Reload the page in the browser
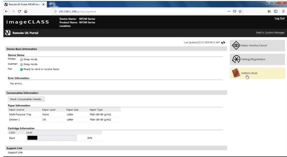The height and width of the screenshot is (157, 287). (x=20, y=11)
